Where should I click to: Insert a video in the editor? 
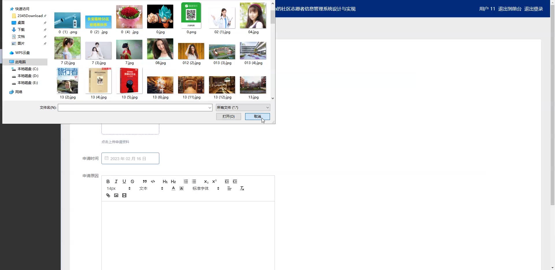click(124, 195)
